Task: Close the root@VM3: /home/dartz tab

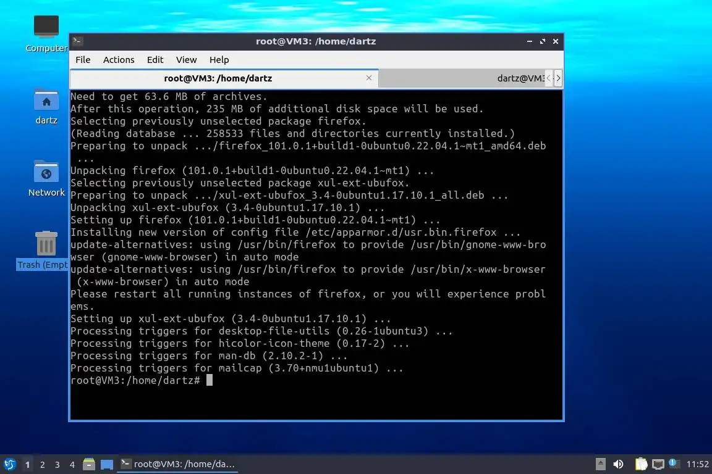Action: click(369, 78)
